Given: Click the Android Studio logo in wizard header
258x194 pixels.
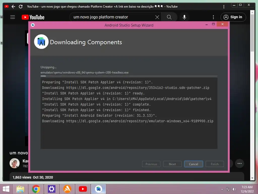Looking at the screenshot, I should tap(41, 42).
